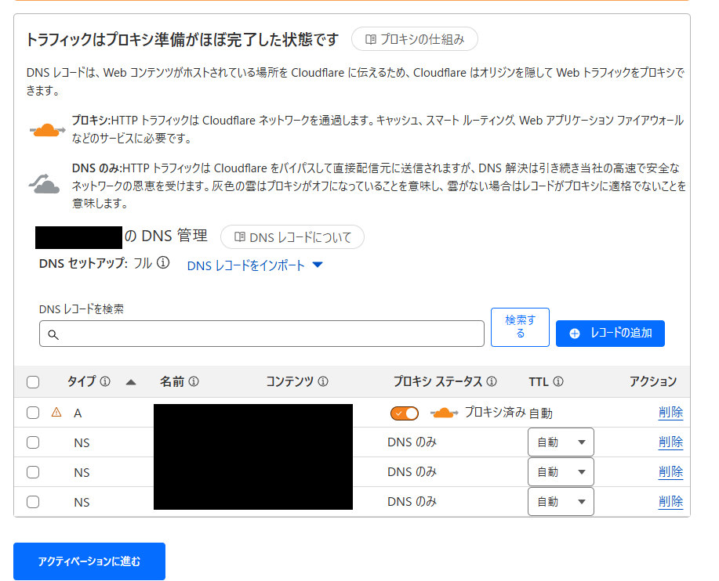Click the 名前 column info icon

pos(194,381)
